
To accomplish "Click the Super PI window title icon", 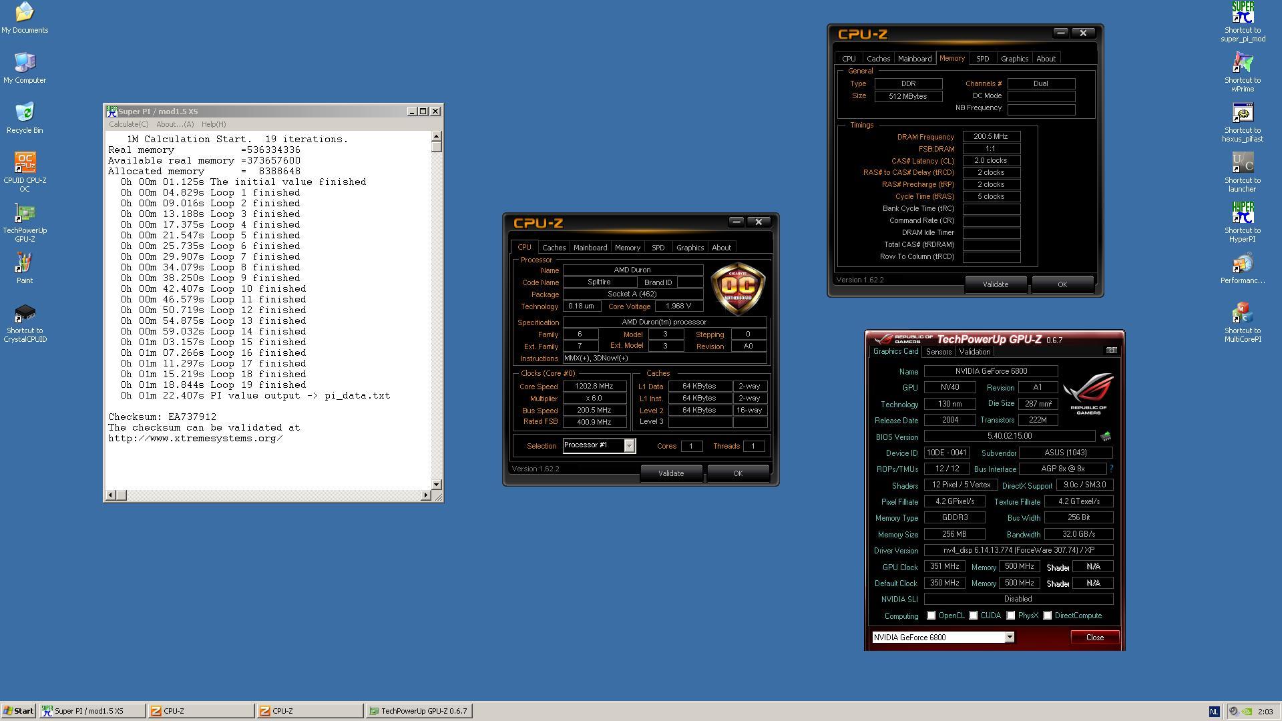I will tap(112, 111).
